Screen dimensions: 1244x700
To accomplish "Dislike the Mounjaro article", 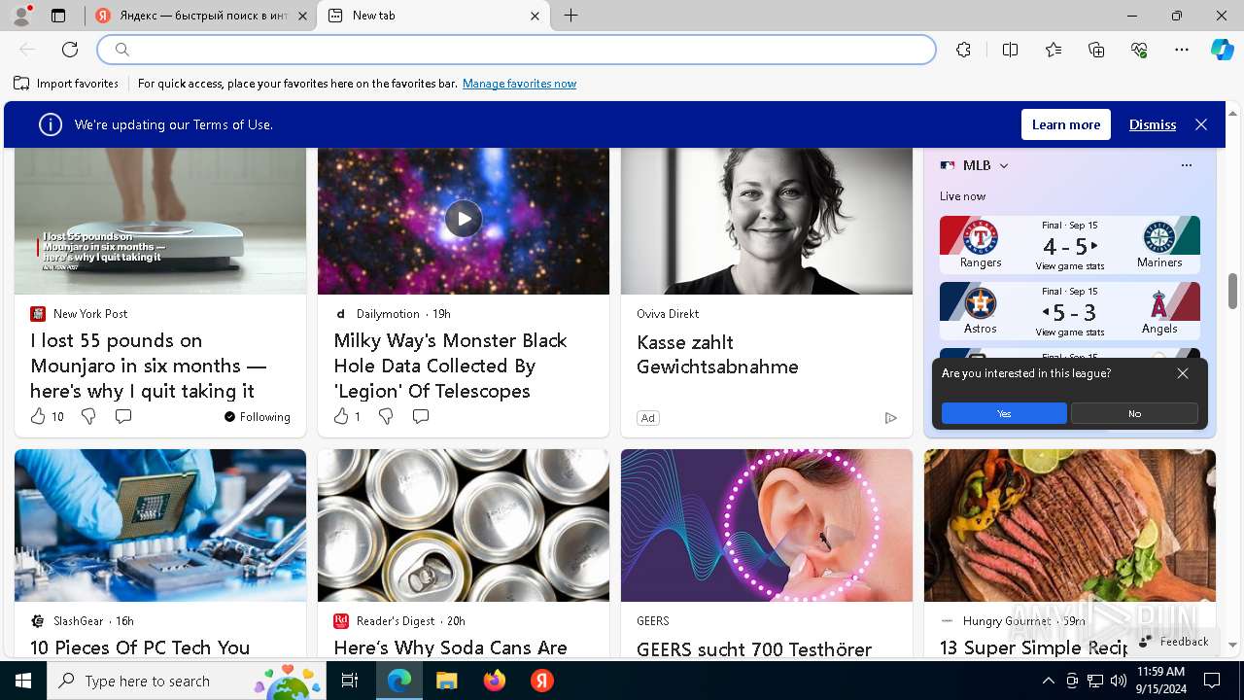I will (88, 416).
